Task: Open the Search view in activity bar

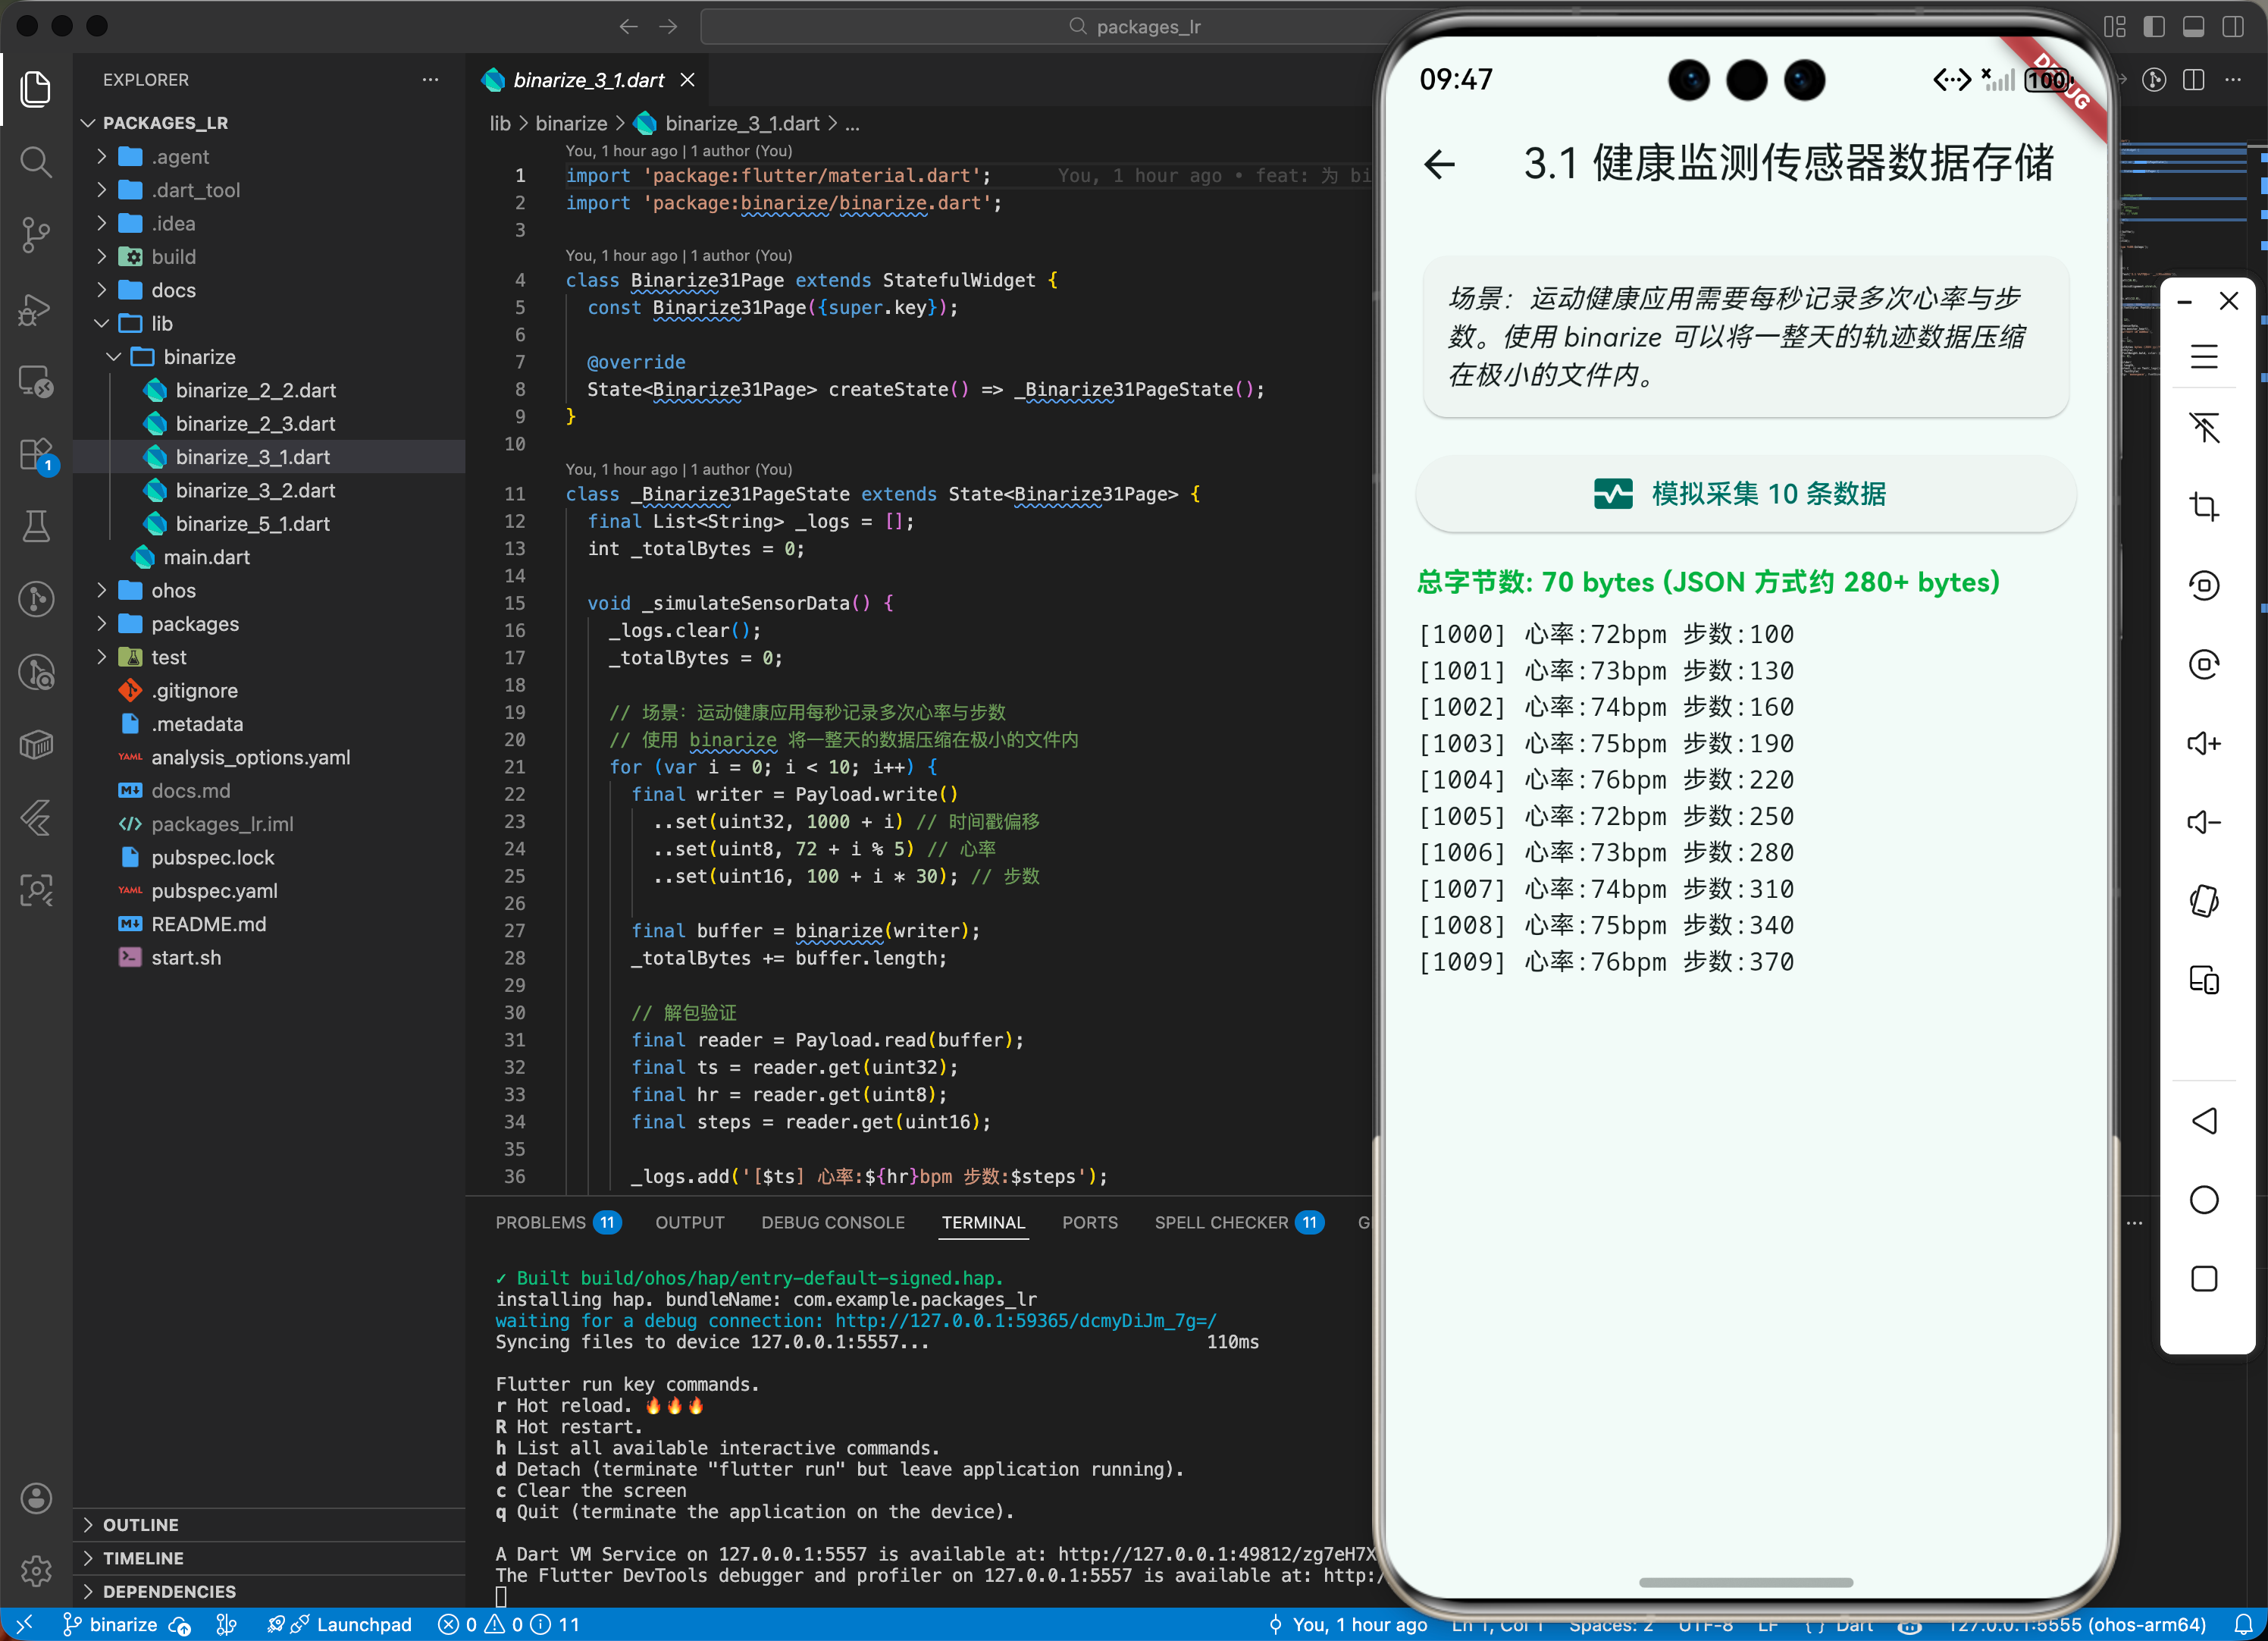Action: pos(36,162)
